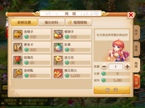The image size is (145, 108).
Task: Decrease quantity with the minus button
Action: click(104, 67)
